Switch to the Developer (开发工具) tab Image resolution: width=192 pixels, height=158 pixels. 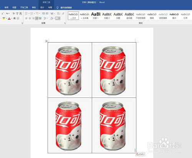(24, 7)
